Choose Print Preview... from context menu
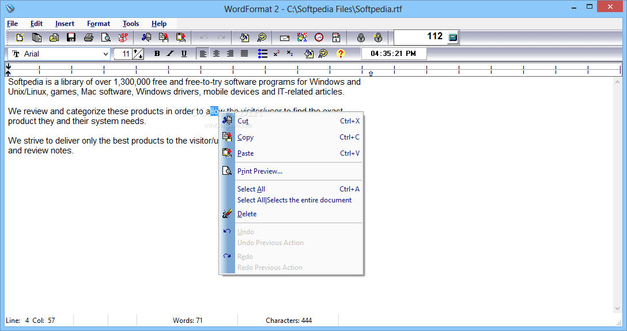Image resolution: width=627 pixels, height=331 pixels. click(x=291, y=171)
